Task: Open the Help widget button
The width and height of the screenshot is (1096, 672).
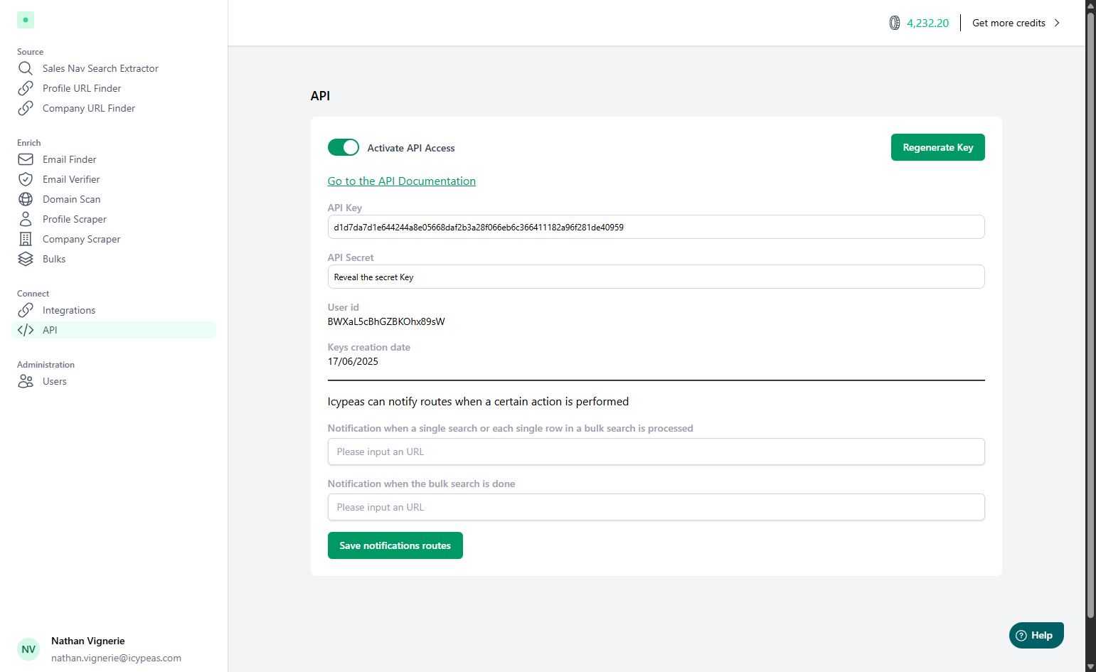Action: click(1036, 635)
